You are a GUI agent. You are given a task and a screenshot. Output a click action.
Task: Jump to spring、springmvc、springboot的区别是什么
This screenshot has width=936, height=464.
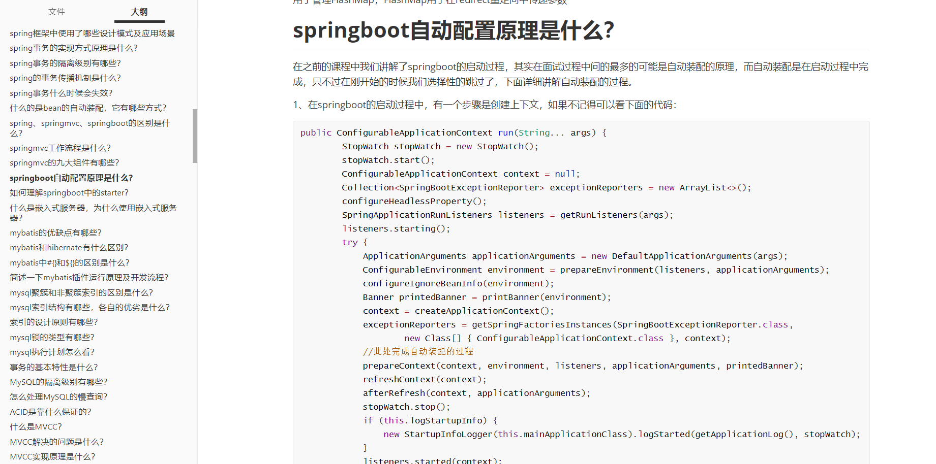point(90,128)
